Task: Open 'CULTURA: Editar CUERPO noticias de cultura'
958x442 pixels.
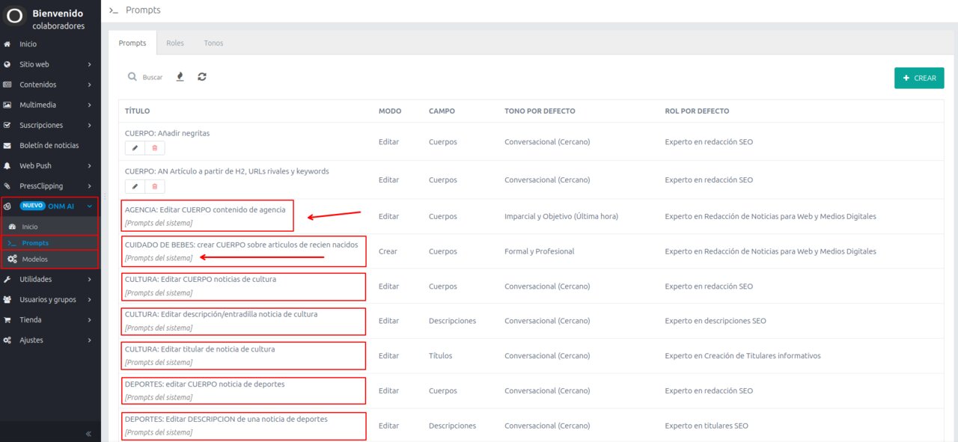Action: coord(201,279)
